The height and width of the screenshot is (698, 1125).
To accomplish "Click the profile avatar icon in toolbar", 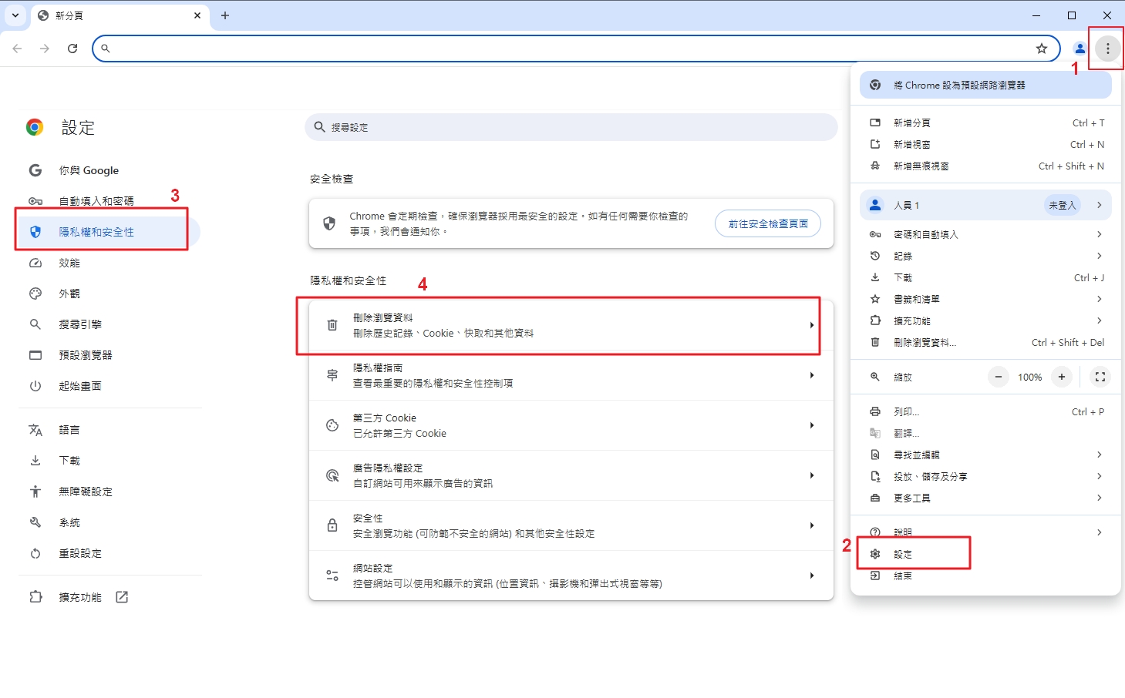I will (1080, 49).
